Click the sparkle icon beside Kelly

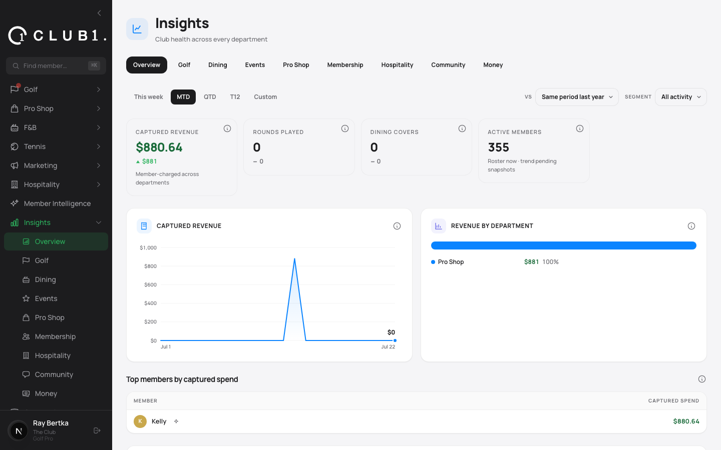click(x=176, y=421)
